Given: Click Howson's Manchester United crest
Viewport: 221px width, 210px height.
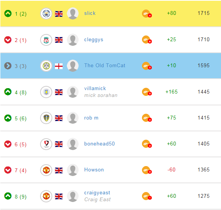Looking at the screenshot, I should pyautogui.click(x=46, y=170).
